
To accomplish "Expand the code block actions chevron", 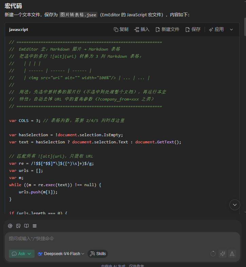I will pos(231,30).
